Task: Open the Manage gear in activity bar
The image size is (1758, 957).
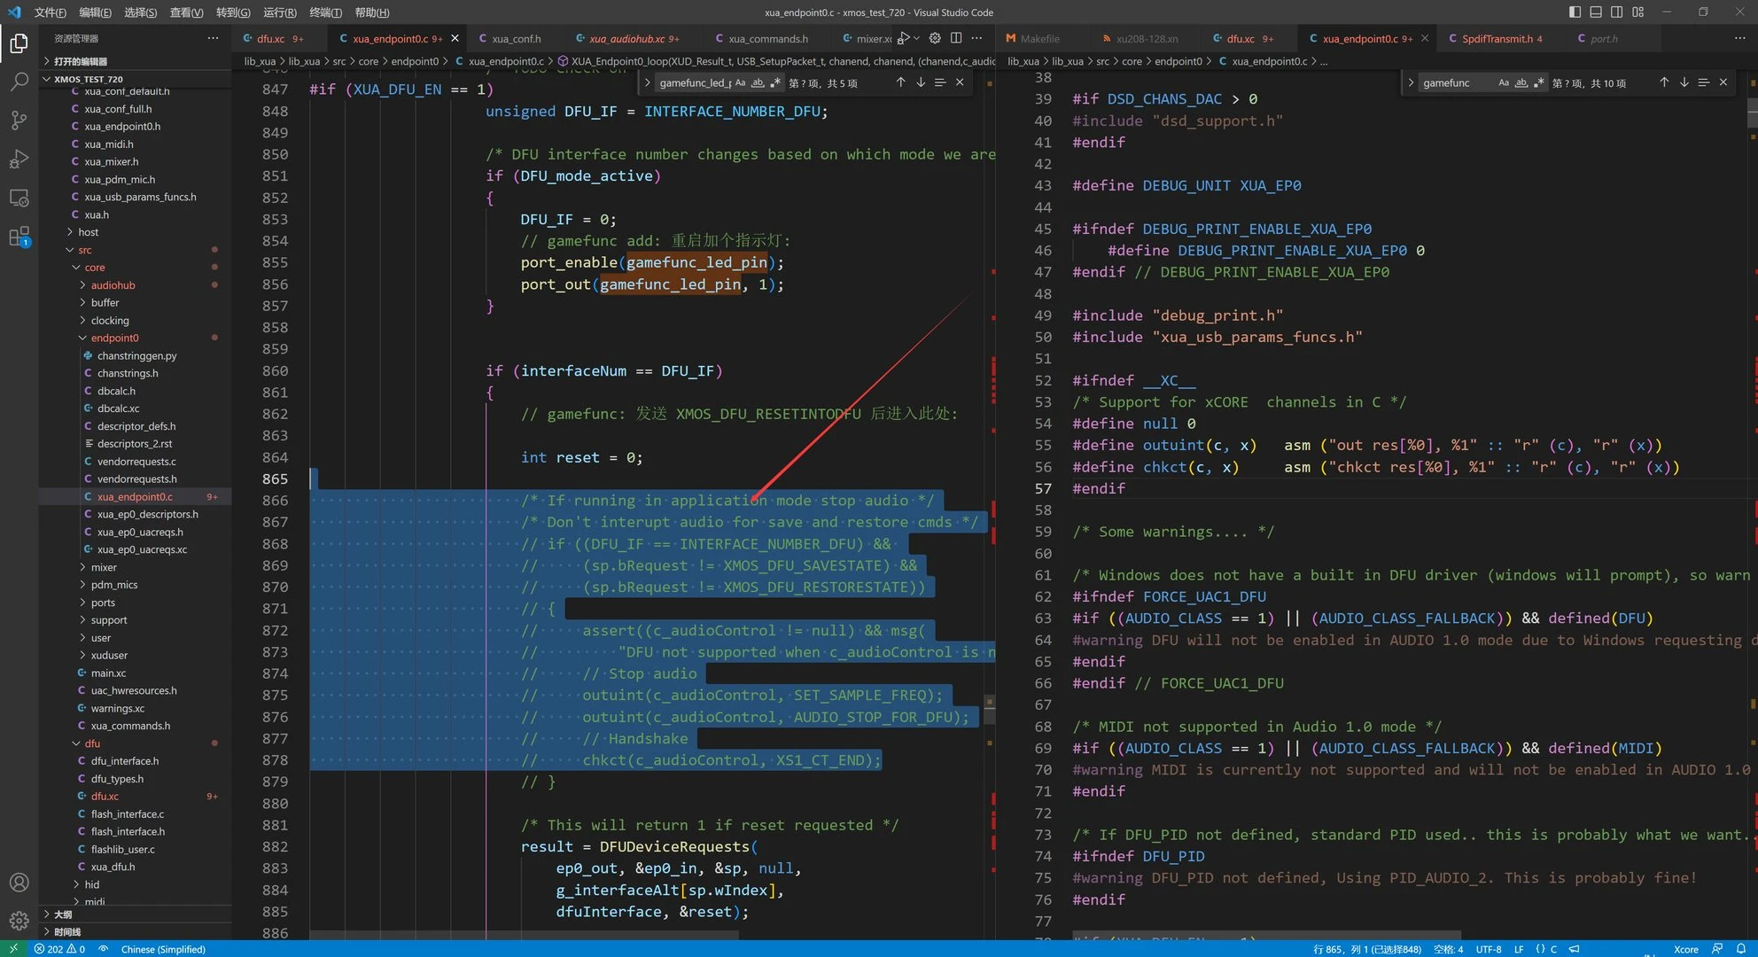Action: (19, 922)
